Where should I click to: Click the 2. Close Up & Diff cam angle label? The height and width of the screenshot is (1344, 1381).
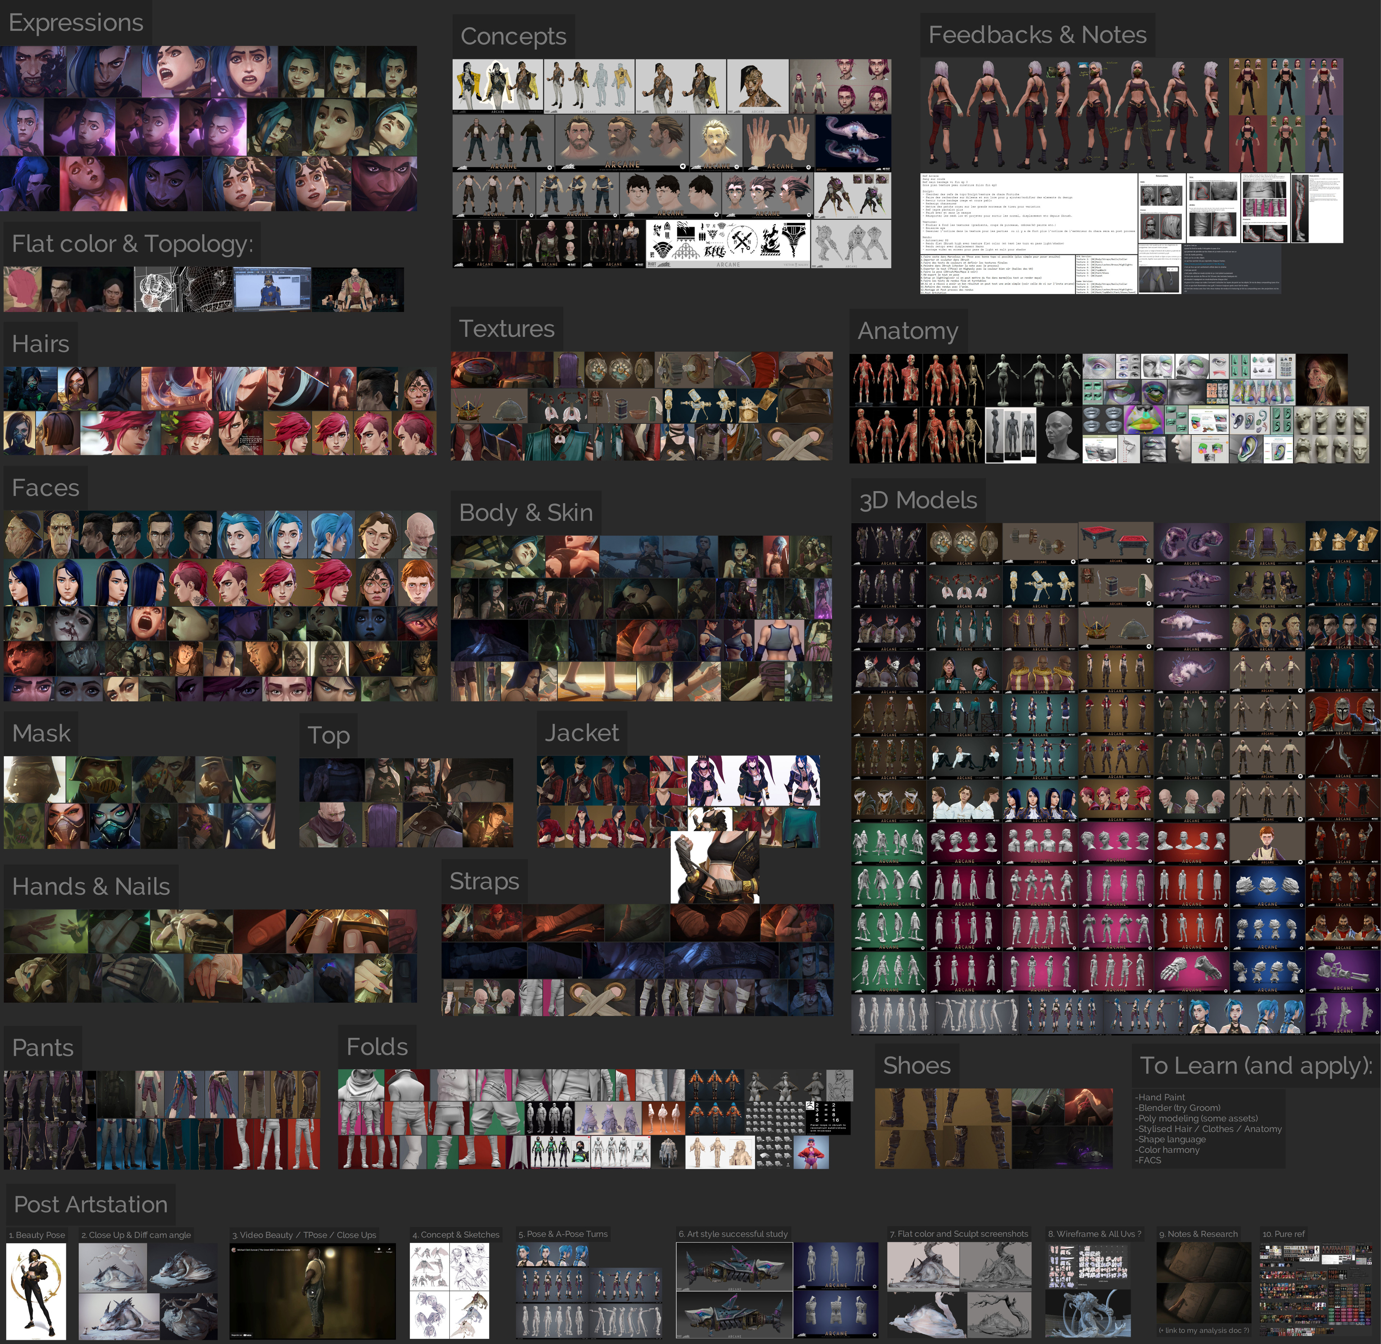pyautogui.click(x=136, y=1235)
